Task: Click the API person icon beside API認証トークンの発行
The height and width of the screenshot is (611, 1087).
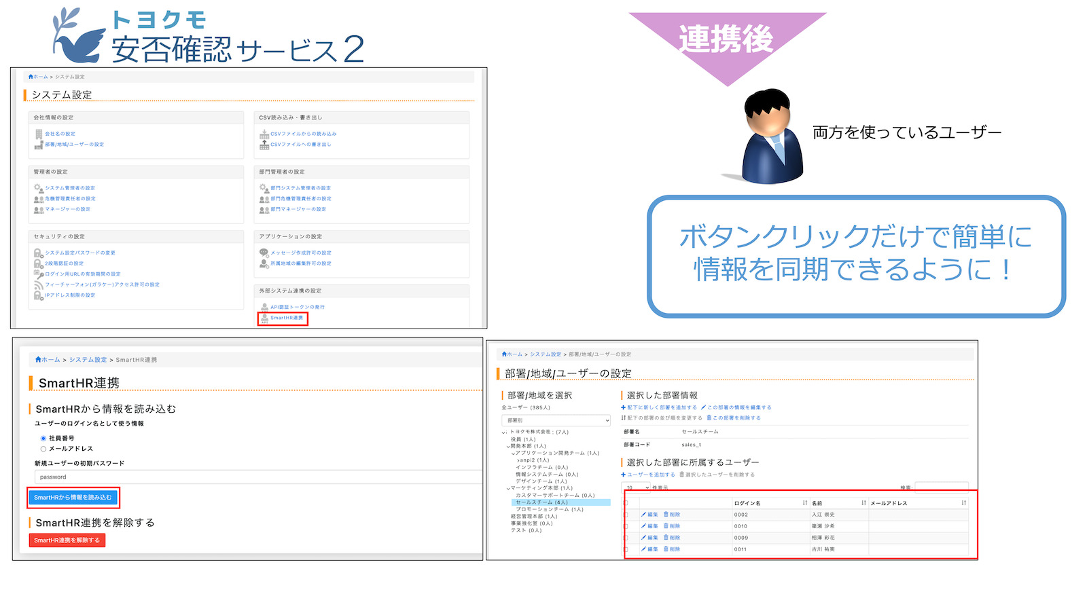Action: pos(264,307)
